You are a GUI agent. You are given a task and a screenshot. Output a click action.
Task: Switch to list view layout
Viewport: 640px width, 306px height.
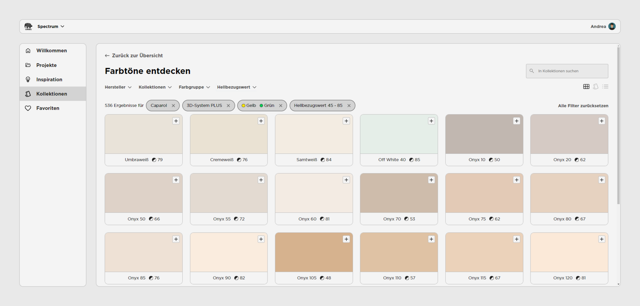(605, 87)
